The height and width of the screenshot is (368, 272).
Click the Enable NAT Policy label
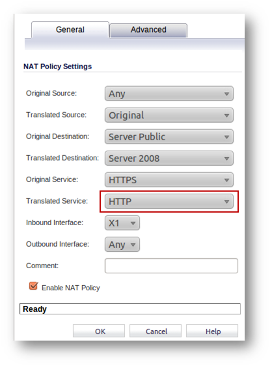[x=71, y=288]
